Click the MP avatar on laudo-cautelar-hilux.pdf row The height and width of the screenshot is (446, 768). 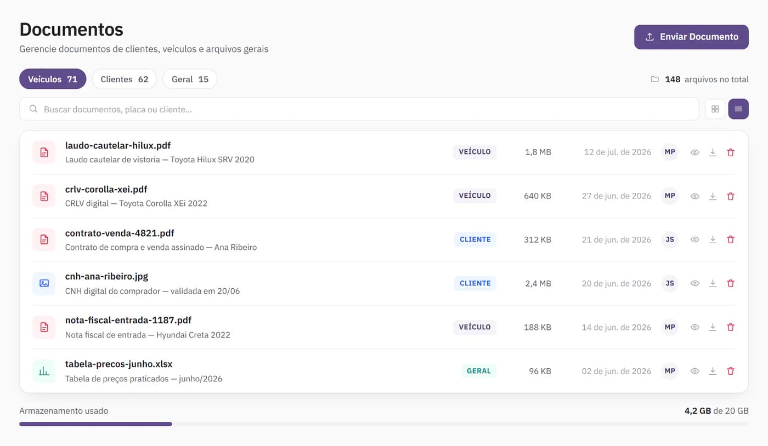point(670,152)
